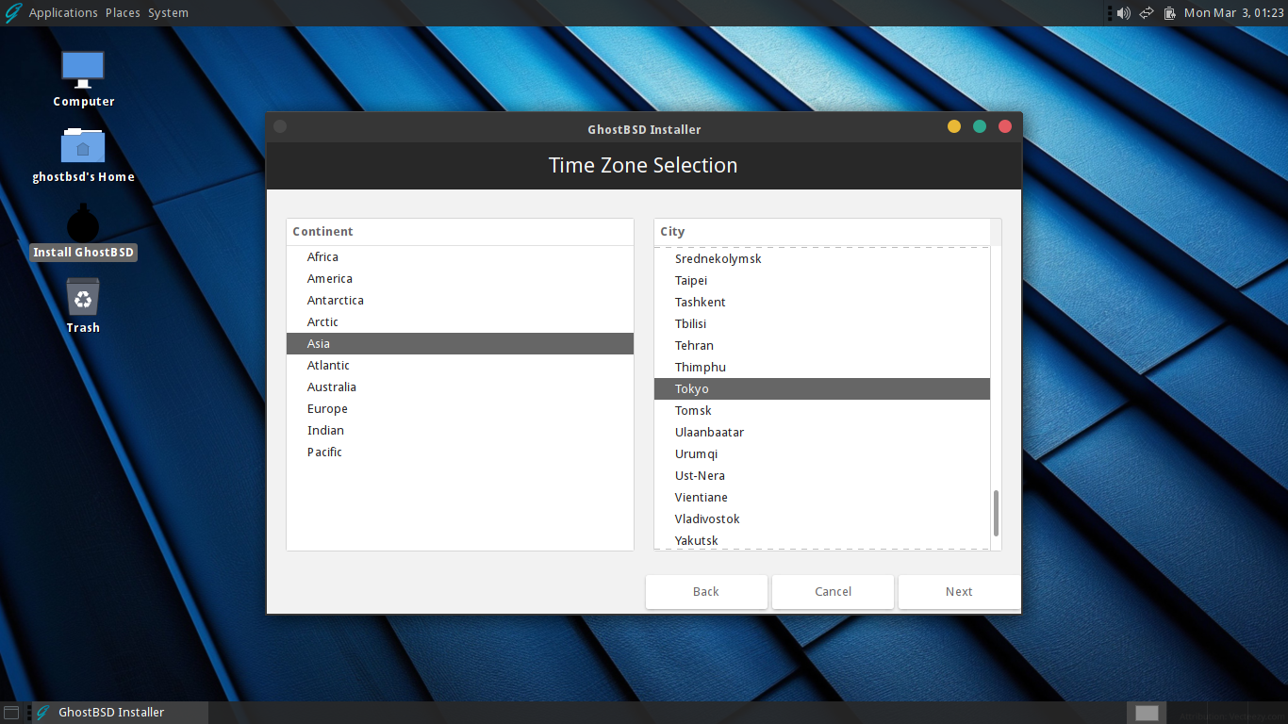Pick Australia from the Continent list
Image resolution: width=1288 pixels, height=724 pixels.
460,387
